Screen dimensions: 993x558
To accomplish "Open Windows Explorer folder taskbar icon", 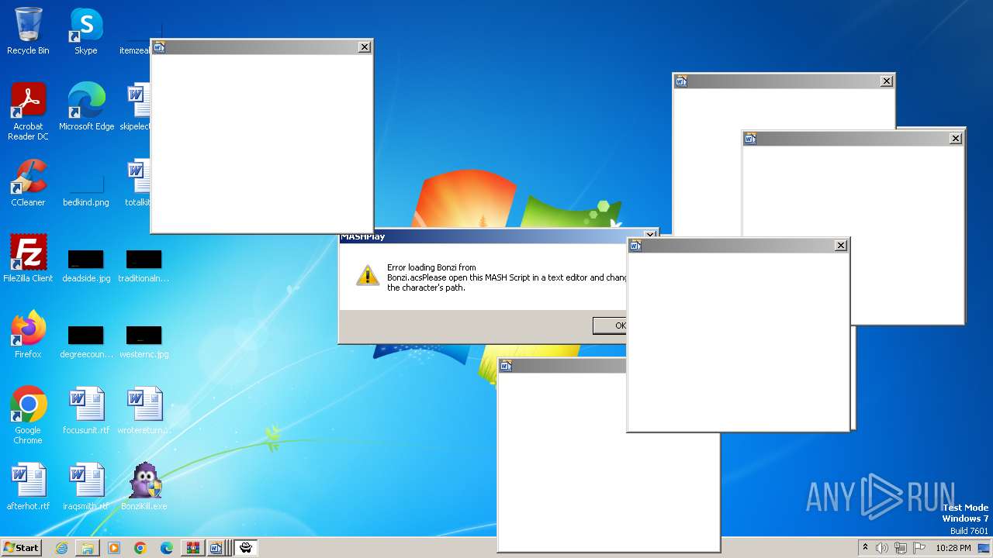I will [88, 548].
